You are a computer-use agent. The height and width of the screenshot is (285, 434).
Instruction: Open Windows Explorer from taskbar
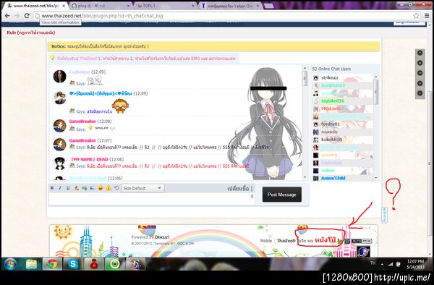[32, 264]
